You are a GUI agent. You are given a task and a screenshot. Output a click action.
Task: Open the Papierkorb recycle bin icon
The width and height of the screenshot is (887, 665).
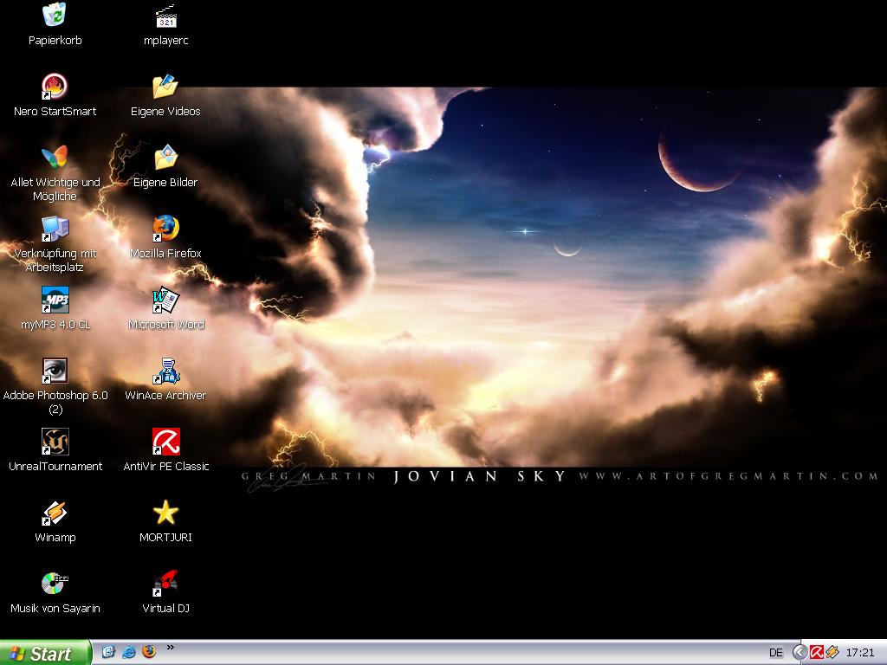(x=55, y=16)
